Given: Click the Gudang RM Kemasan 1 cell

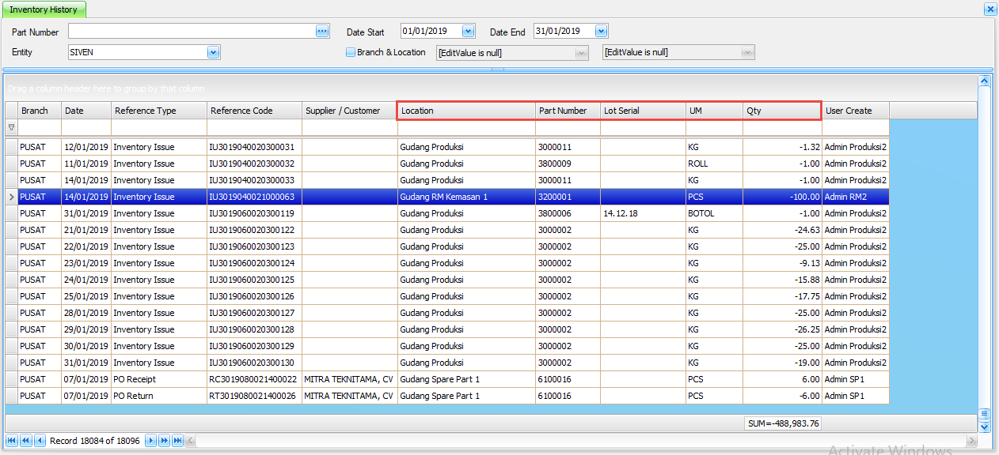Looking at the screenshot, I should point(466,197).
